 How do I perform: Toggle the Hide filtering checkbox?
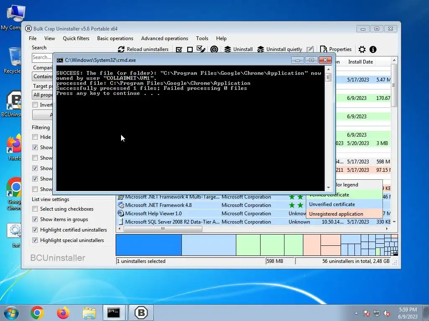[x=35, y=137]
